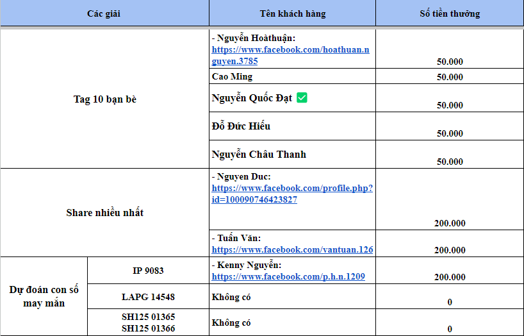Select the 'LAPG 14548' cell
524x336 pixels.
click(148, 297)
